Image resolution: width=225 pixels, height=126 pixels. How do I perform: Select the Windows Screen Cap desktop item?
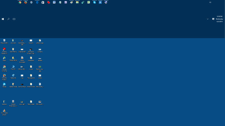click(31, 51)
